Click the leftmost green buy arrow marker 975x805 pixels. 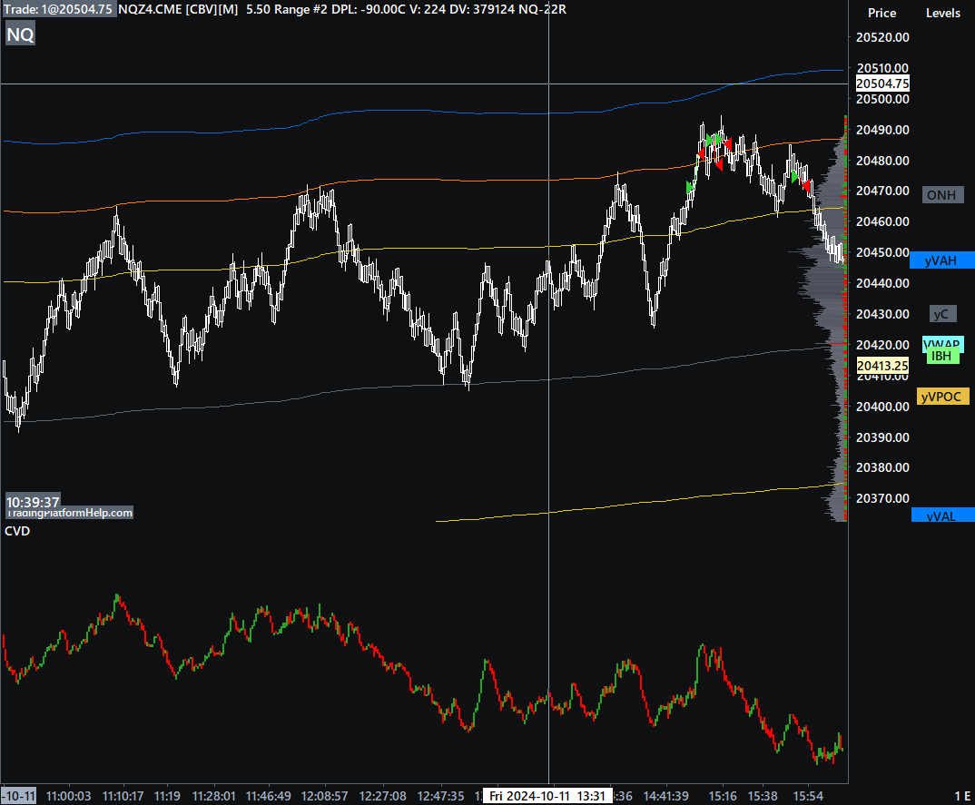tap(690, 187)
